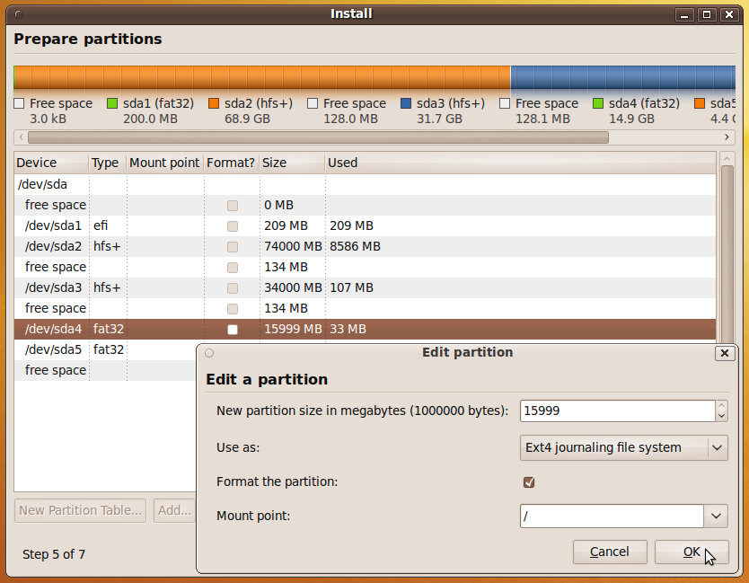Toggle format checkbox of free space below sda2
The width and height of the screenshot is (749, 583).
coord(233,267)
